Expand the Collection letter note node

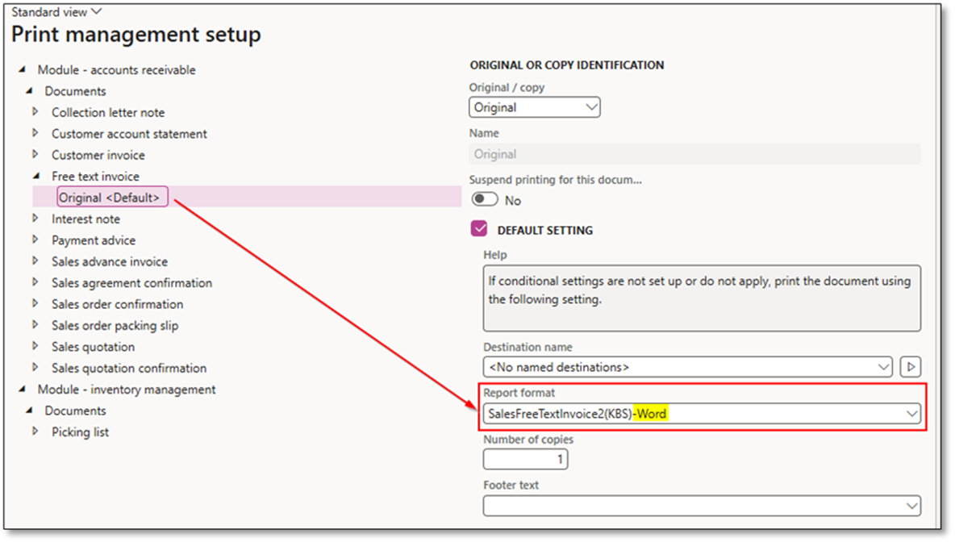tap(35, 112)
